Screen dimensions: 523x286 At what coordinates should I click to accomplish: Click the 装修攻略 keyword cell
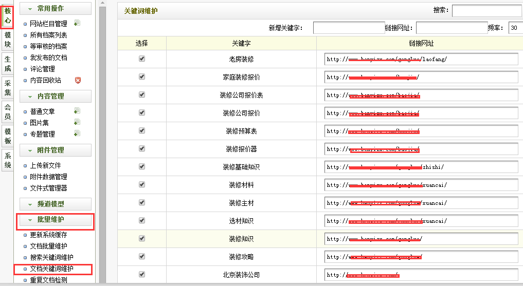tap(242, 257)
